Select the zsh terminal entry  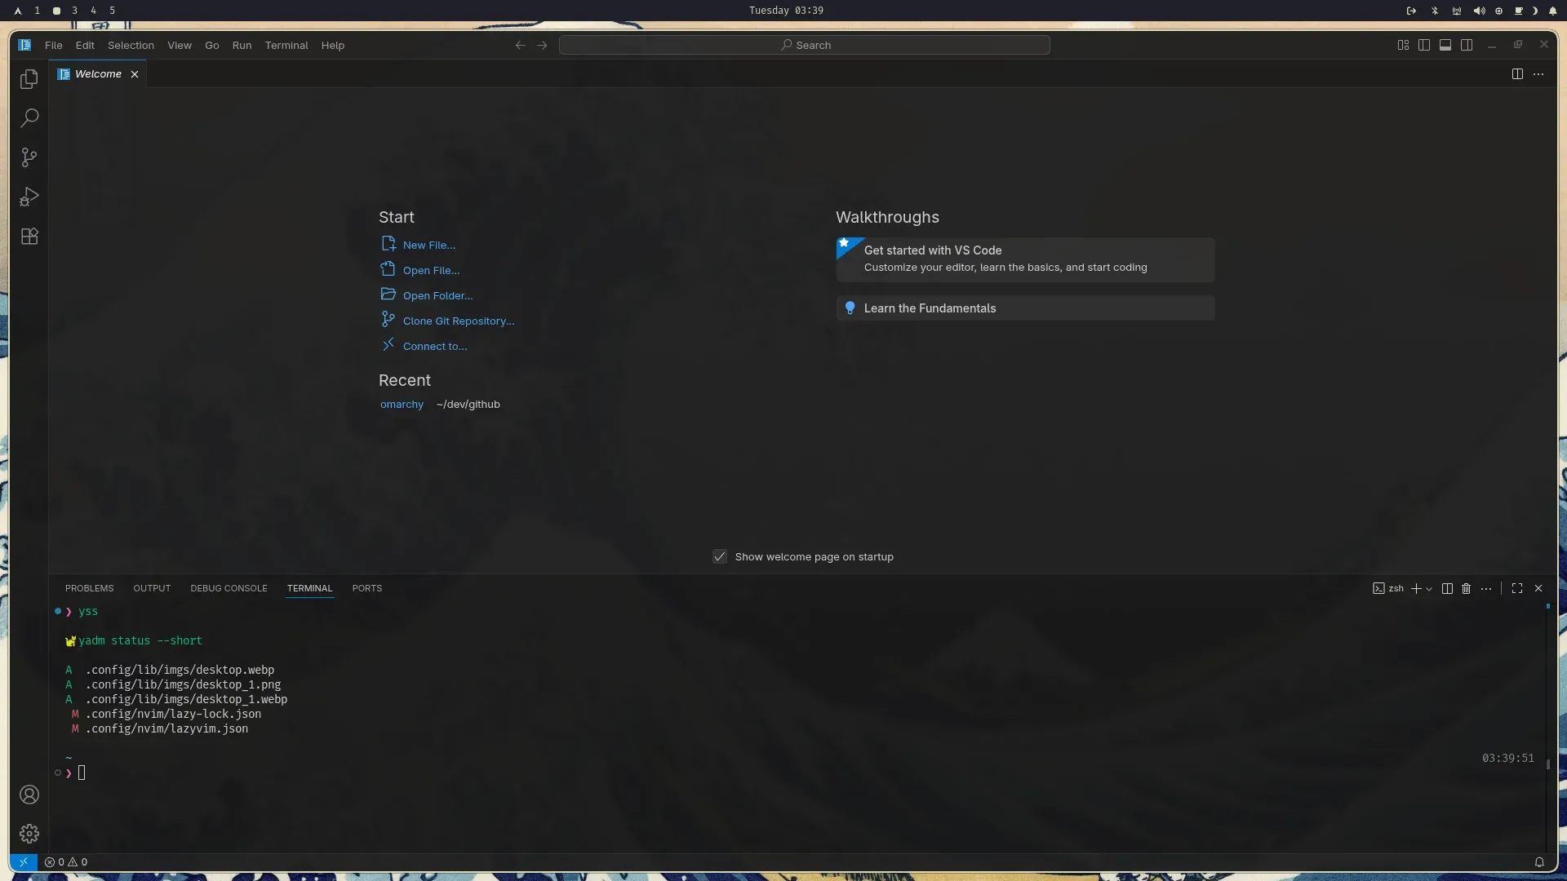tap(1388, 589)
